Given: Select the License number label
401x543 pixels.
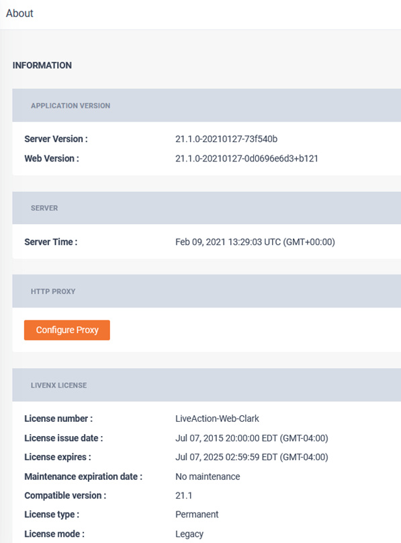Looking at the screenshot, I should tap(58, 419).
